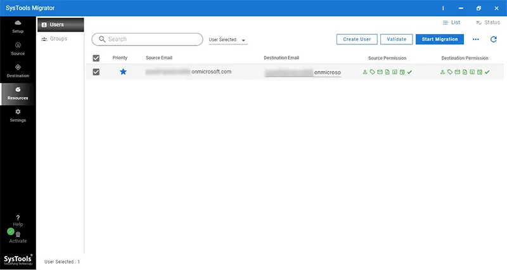The width and height of the screenshot is (507, 270).
Task: Click the source permission mail icon
Action: pyautogui.click(x=380, y=72)
